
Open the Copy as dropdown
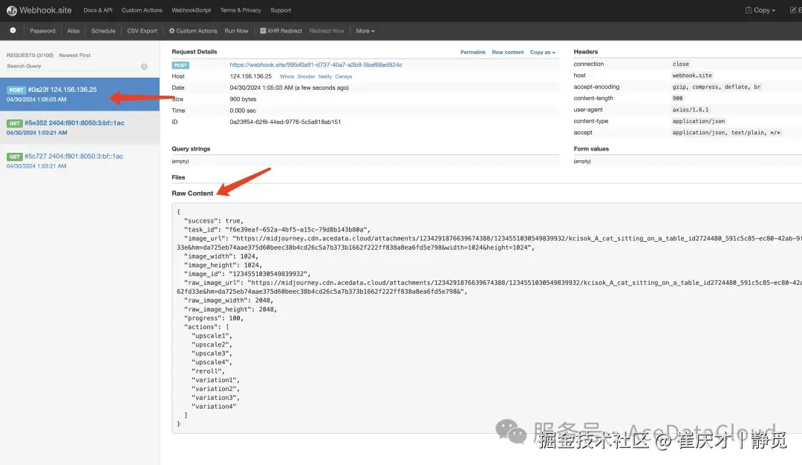click(543, 52)
